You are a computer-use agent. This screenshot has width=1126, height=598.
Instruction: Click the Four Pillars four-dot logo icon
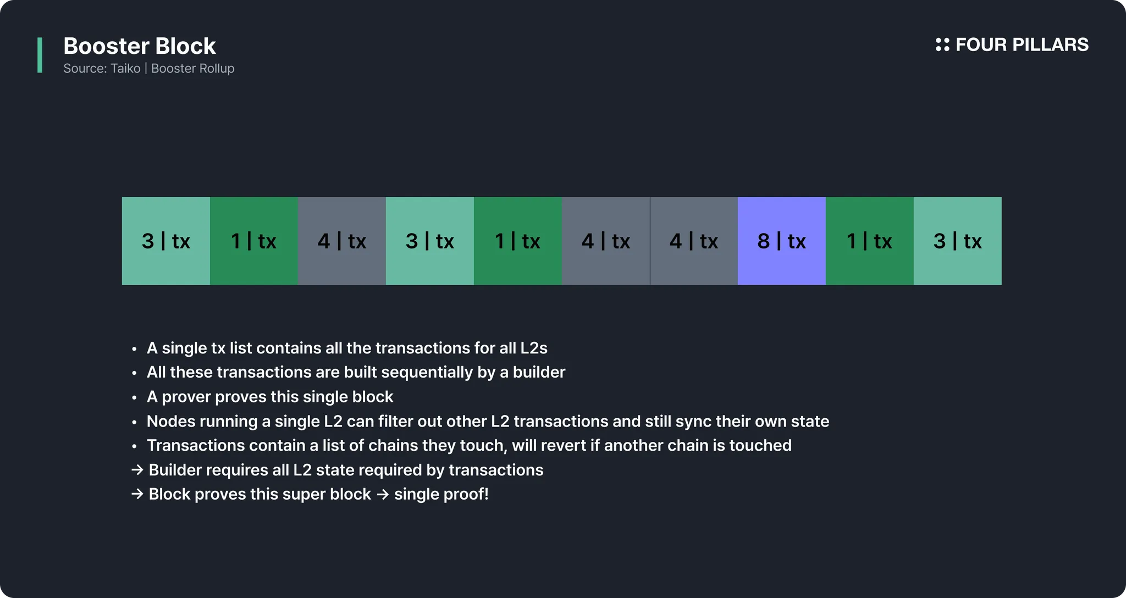[x=942, y=45]
